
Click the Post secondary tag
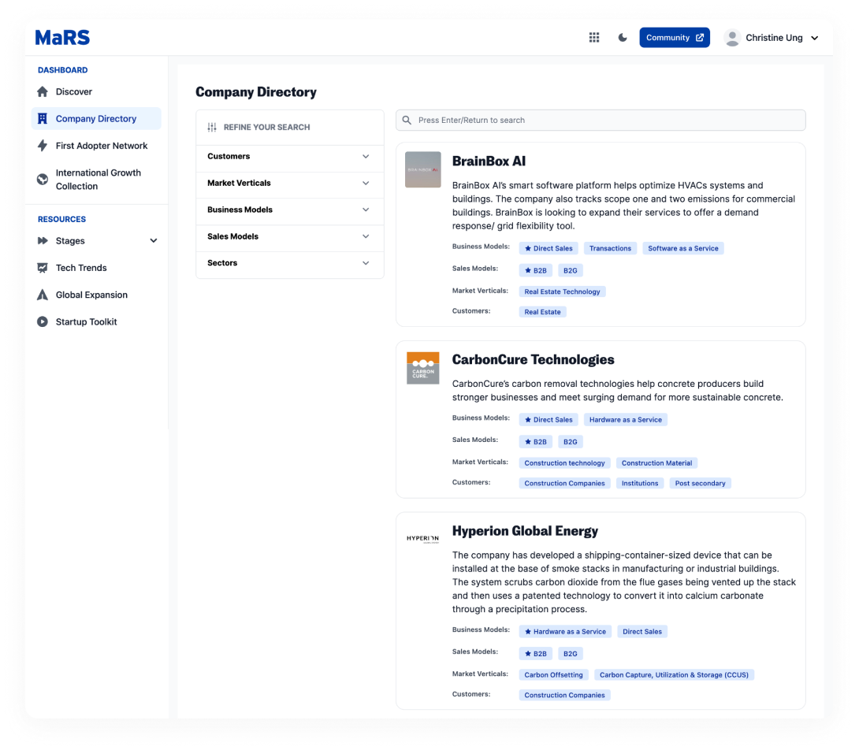click(700, 483)
